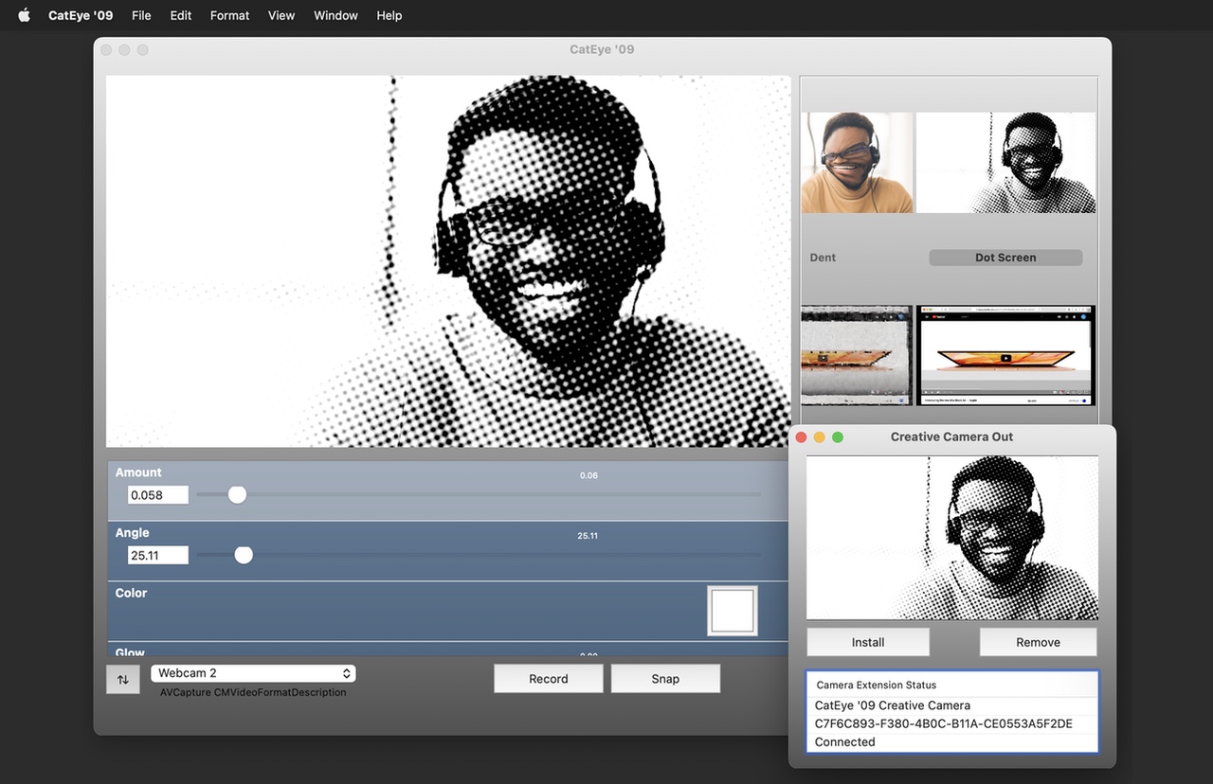Open the Webcam 2 source dropdown
This screenshot has height=784, width=1213.
(x=253, y=673)
